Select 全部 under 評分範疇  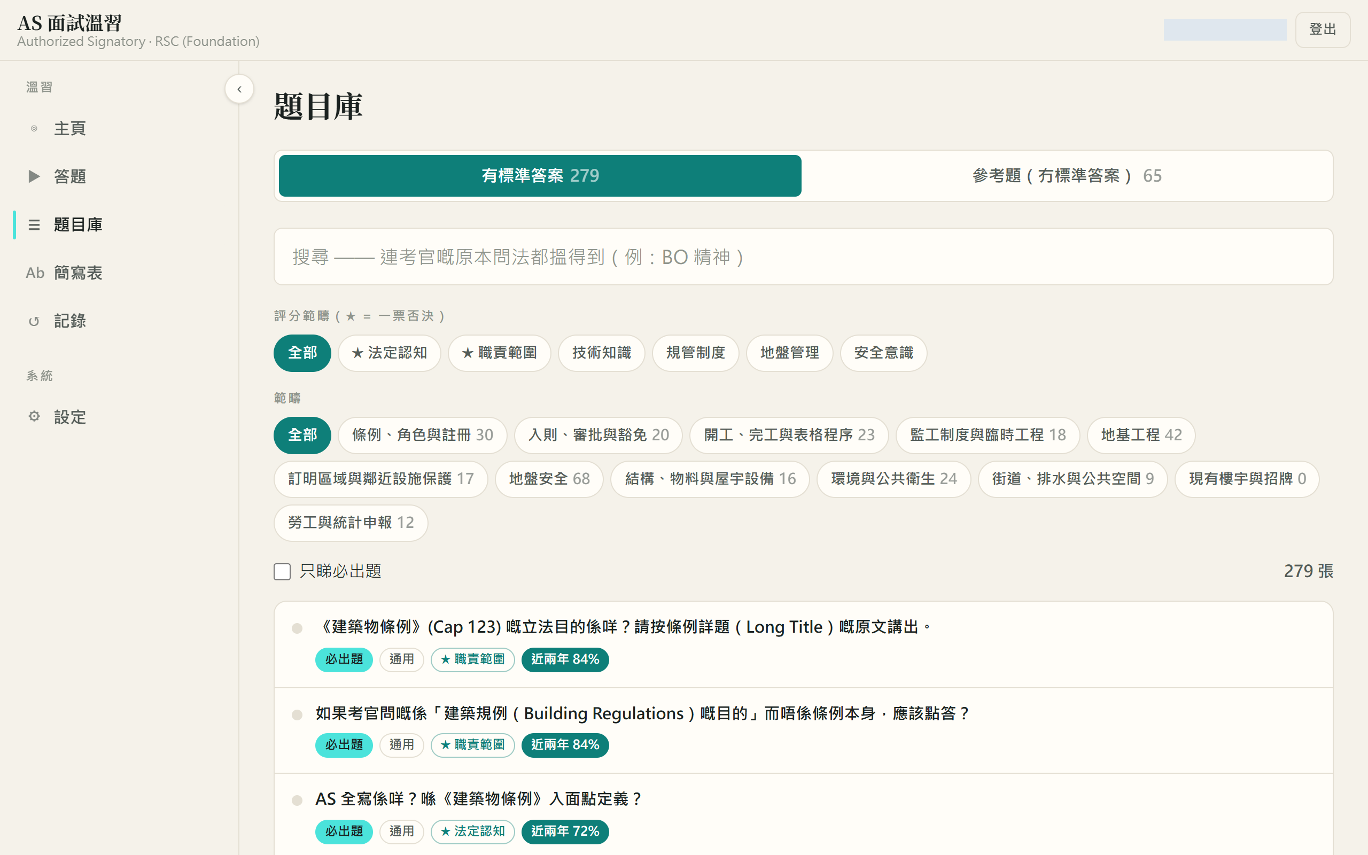(x=302, y=353)
